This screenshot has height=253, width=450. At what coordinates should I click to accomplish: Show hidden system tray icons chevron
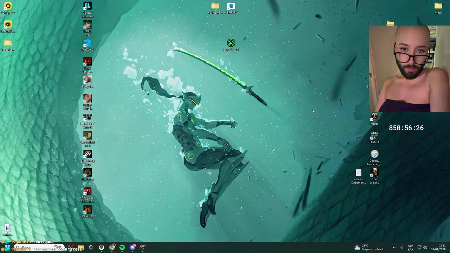coord(394,247)
